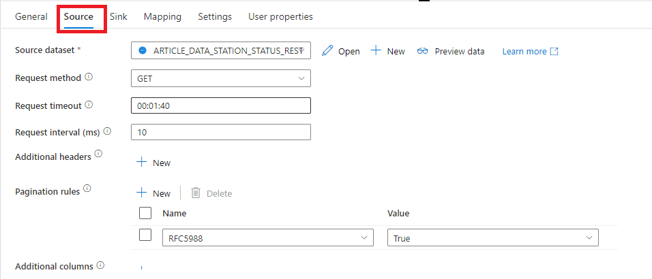The height and width of the screenshot is (279, 652).
Task: Click the Learn more external link icon
Action: pos(554,52)
